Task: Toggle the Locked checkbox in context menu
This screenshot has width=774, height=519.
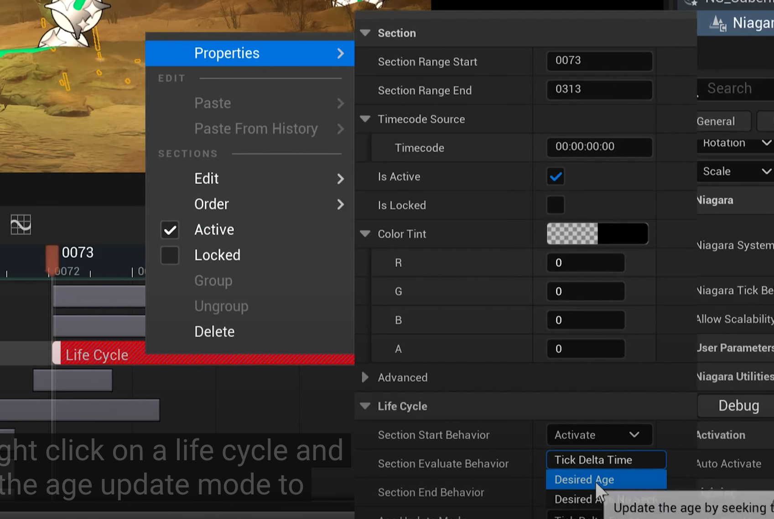Action: 170,256
